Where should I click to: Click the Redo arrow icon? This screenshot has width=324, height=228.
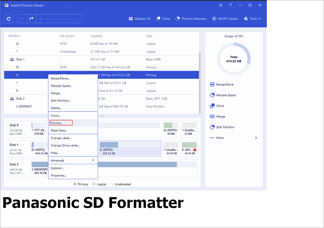coord(31,19)
